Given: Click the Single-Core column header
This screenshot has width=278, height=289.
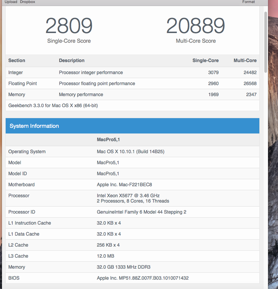Looking at the screenshot, I should tap(205, 60).
